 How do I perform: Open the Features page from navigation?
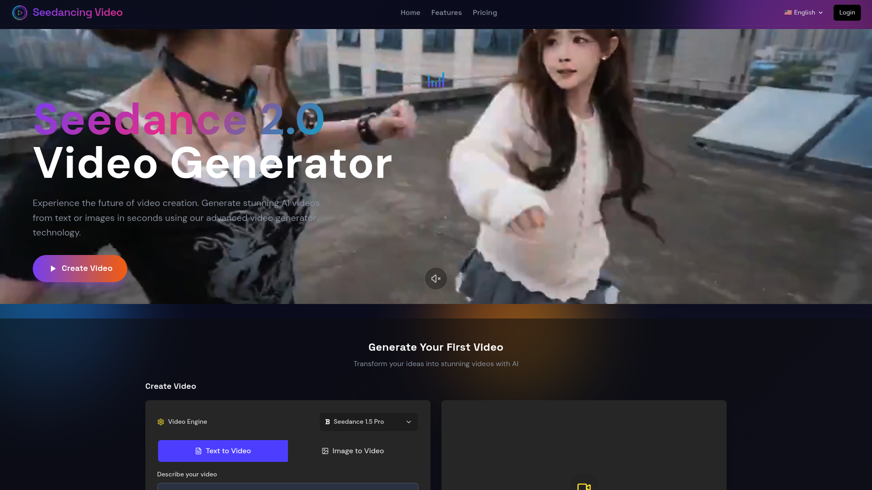446,13
